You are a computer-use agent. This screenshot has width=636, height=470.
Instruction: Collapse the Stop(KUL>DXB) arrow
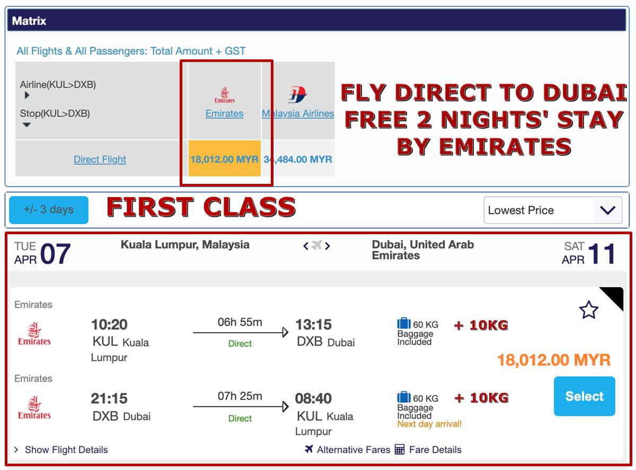(26, 125)
